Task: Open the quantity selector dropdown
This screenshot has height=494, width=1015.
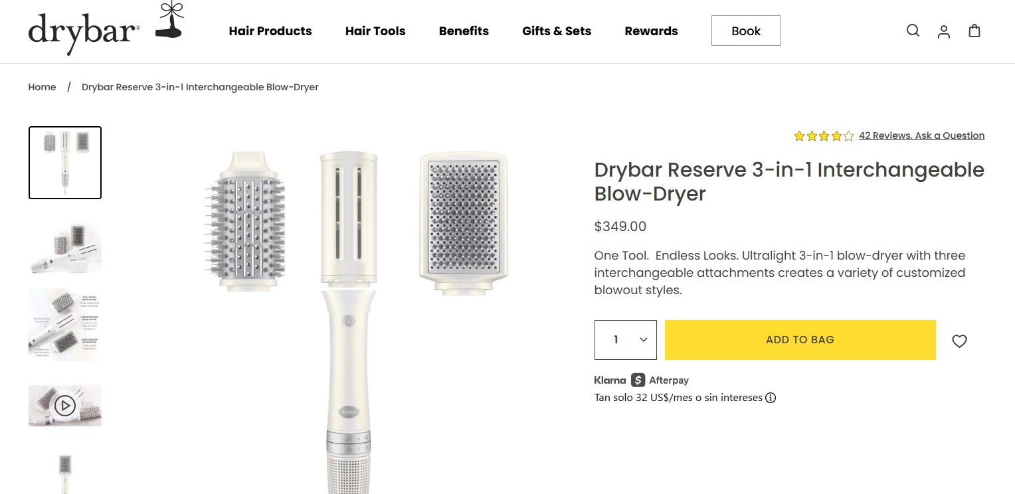Action: 625,339
